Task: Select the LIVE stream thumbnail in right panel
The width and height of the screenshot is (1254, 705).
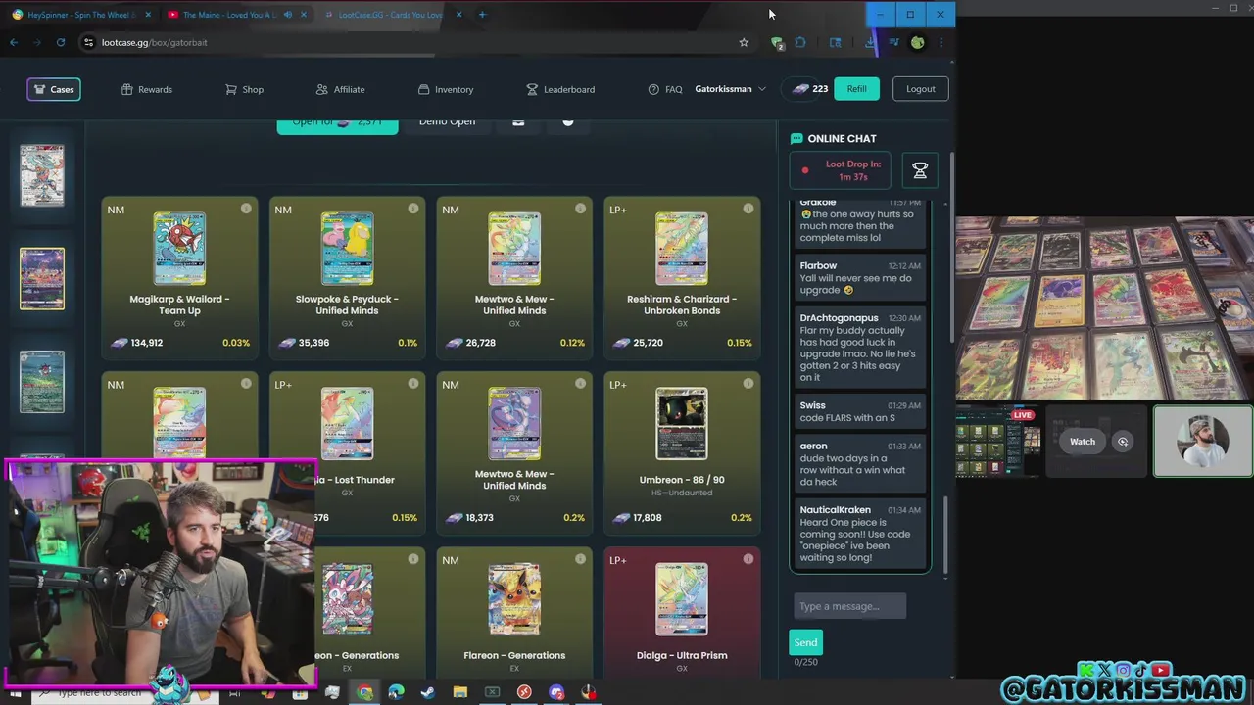Action: point(998,442)
